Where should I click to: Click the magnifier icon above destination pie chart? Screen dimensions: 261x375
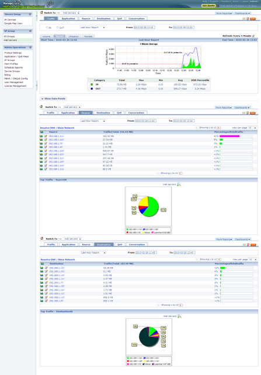[179, 316]
